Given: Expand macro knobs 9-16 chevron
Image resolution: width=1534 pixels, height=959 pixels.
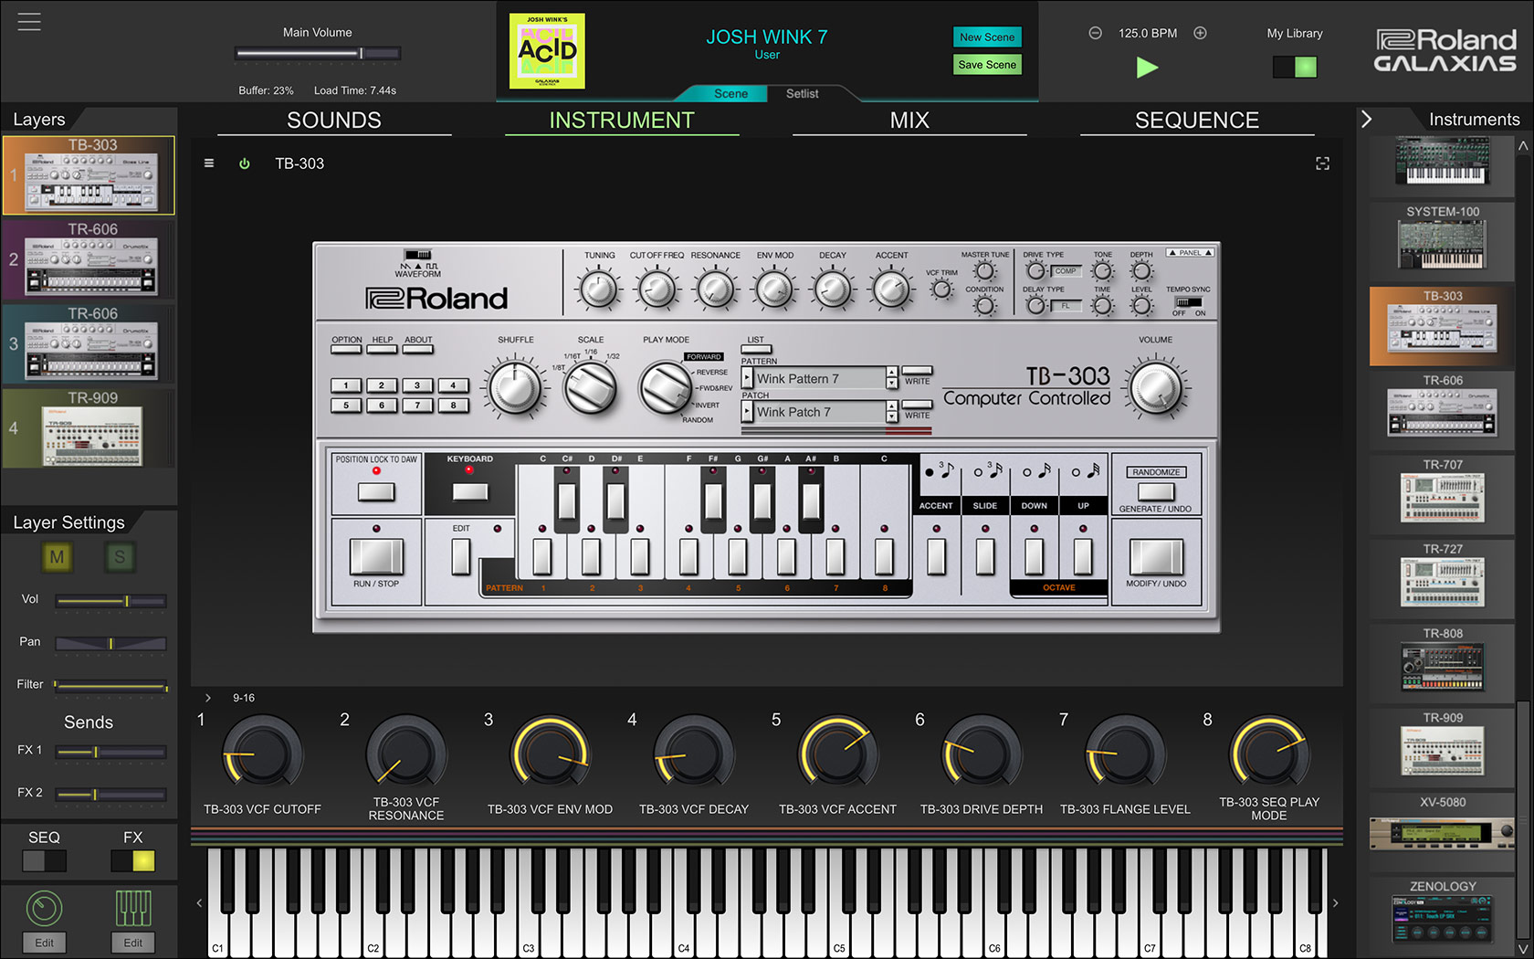Looking at the screenshot, I should 208,698.
